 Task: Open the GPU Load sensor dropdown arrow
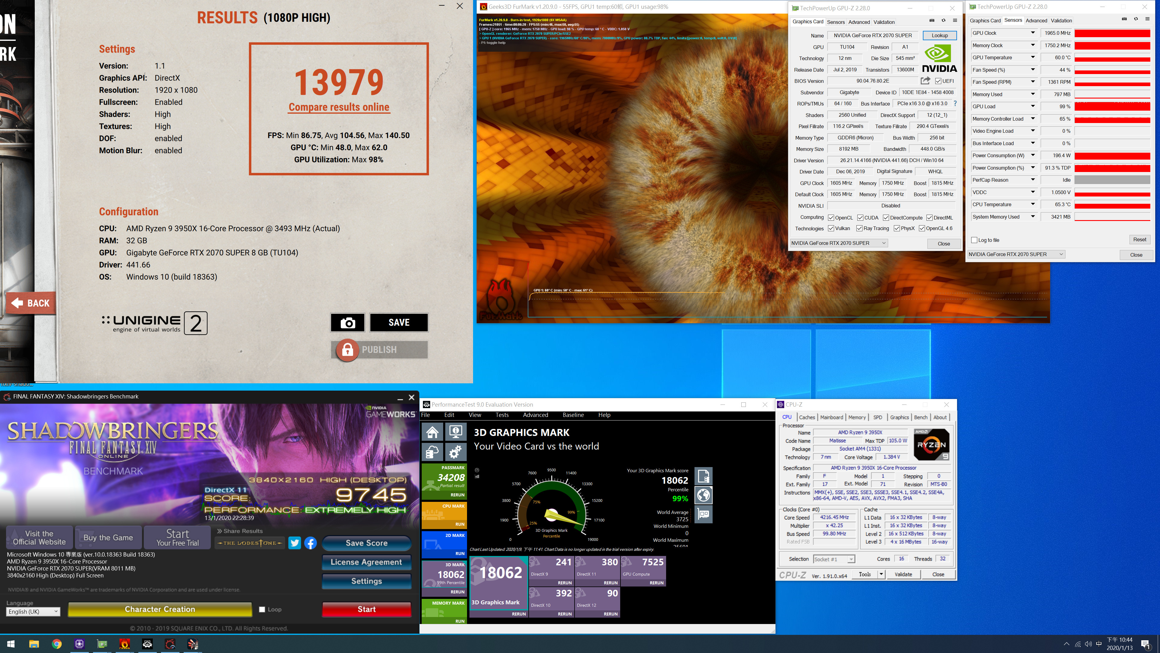[1033, 106]
